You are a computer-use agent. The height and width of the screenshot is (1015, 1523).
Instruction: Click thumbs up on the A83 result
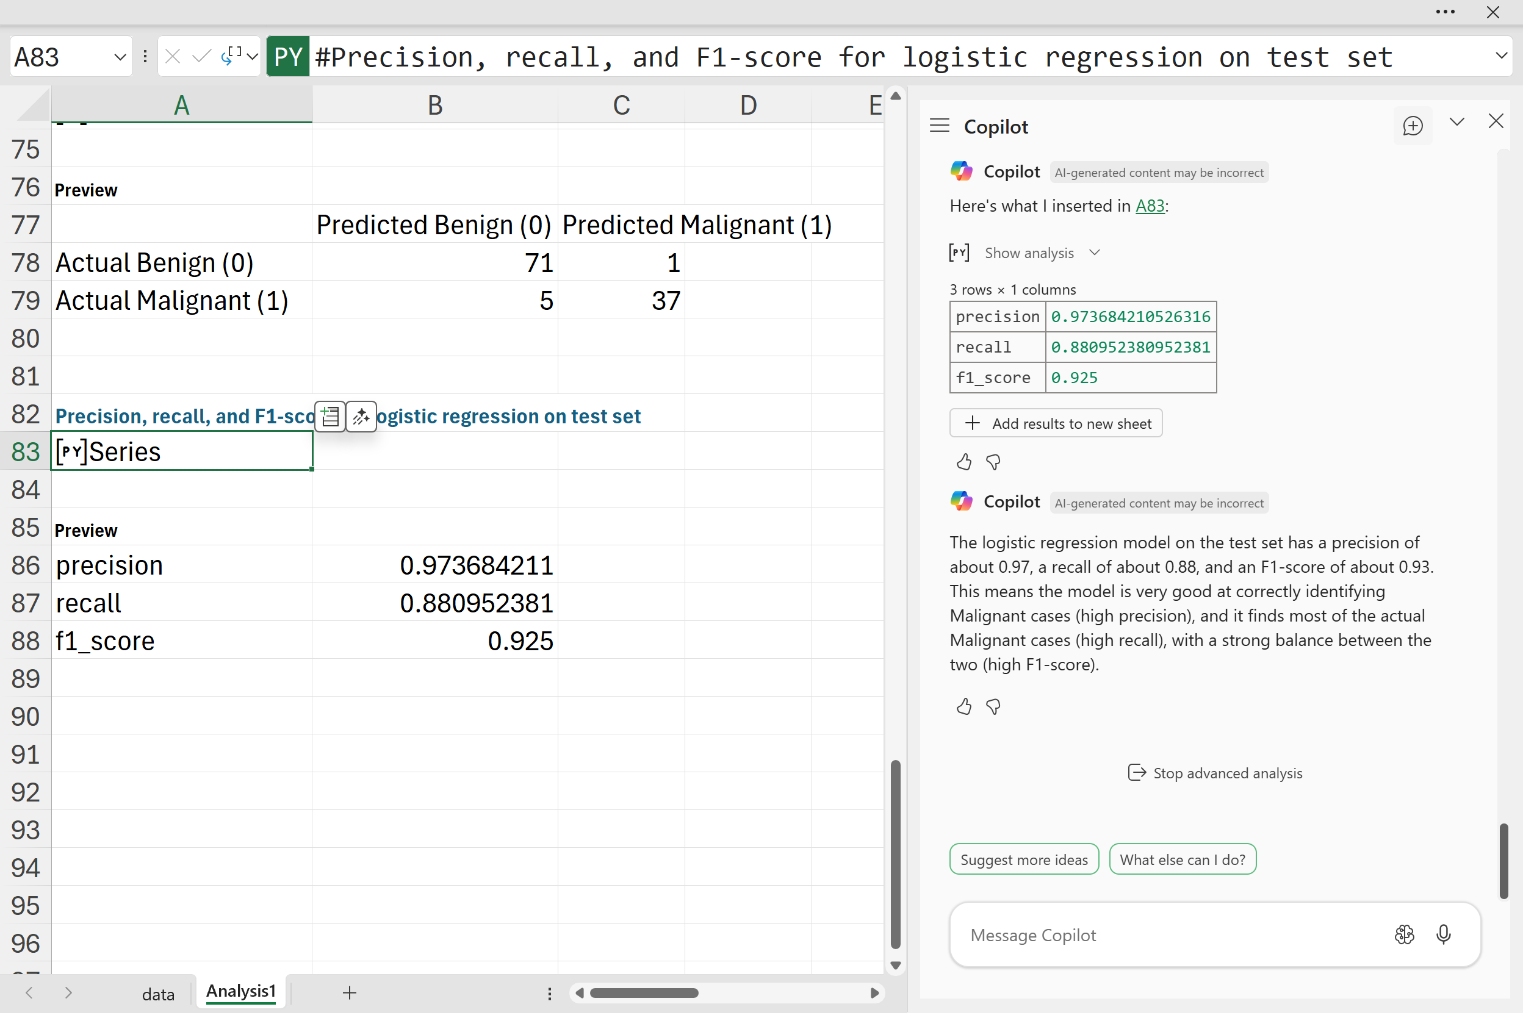coord(963,462)
